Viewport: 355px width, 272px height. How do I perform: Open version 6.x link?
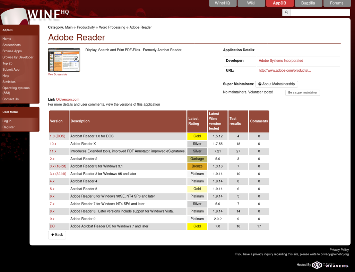tap(52, 196)
